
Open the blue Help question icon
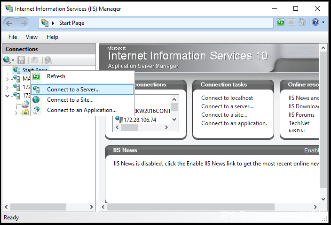[x=315, y=22]
